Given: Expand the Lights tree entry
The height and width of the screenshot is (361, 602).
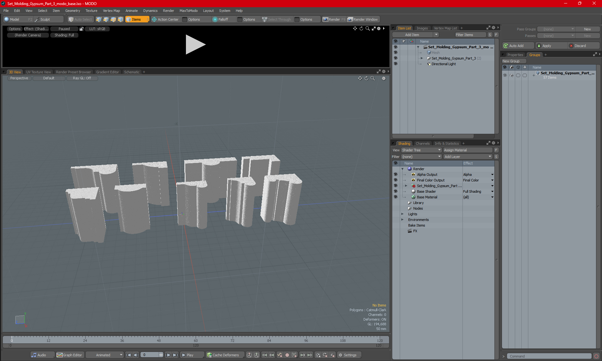Looking at the screenshot, I should 403,214.
